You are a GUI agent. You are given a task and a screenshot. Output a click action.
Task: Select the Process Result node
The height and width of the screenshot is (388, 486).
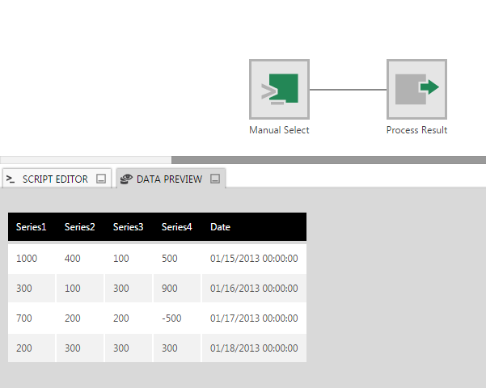coord(416,89)
